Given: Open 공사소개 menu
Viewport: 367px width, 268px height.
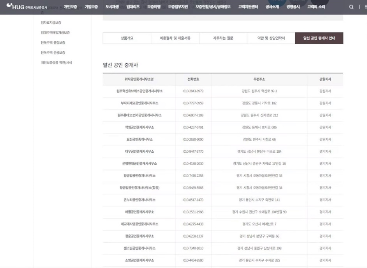Looking at the screenshot, I should point(272,7).
